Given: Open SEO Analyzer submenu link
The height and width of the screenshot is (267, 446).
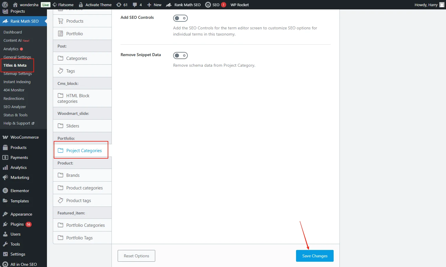Looking at the screenshot, I should click(x=15, y=107).
